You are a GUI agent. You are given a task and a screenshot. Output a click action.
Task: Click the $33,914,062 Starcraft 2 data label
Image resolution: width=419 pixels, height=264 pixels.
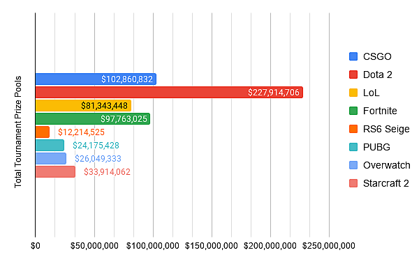click(107, 172)
